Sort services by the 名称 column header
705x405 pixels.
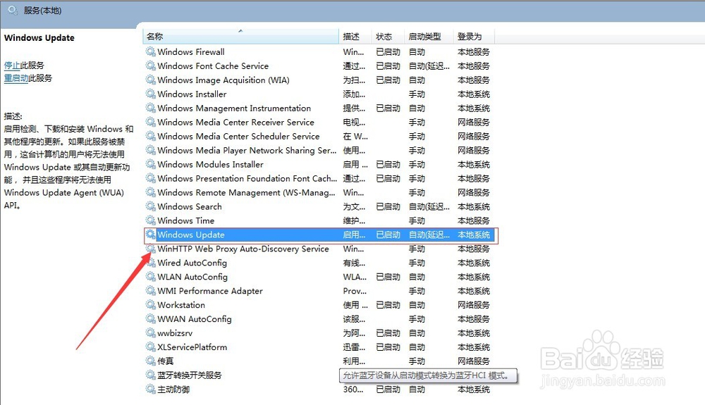(240, 37)
